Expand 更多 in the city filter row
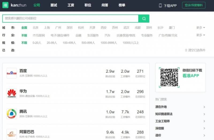 [201, 28]
